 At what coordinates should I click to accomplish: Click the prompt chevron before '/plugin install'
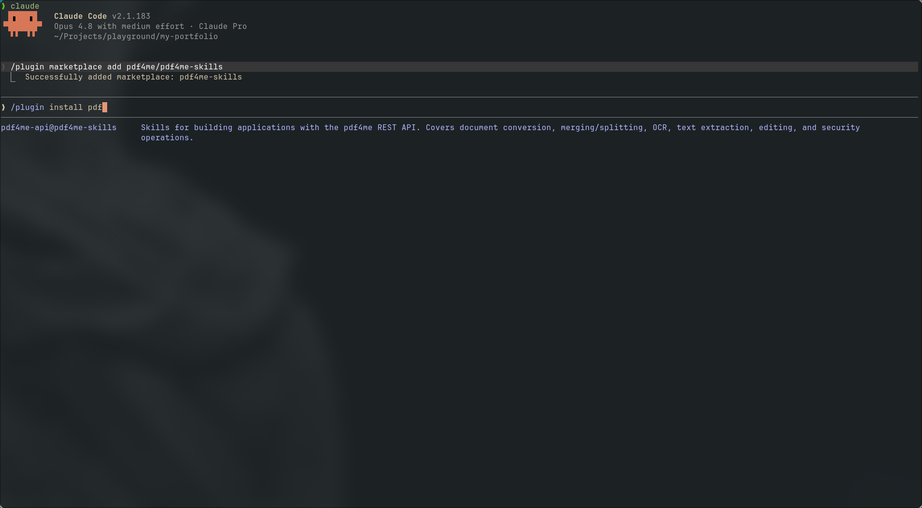pos(3,107)
